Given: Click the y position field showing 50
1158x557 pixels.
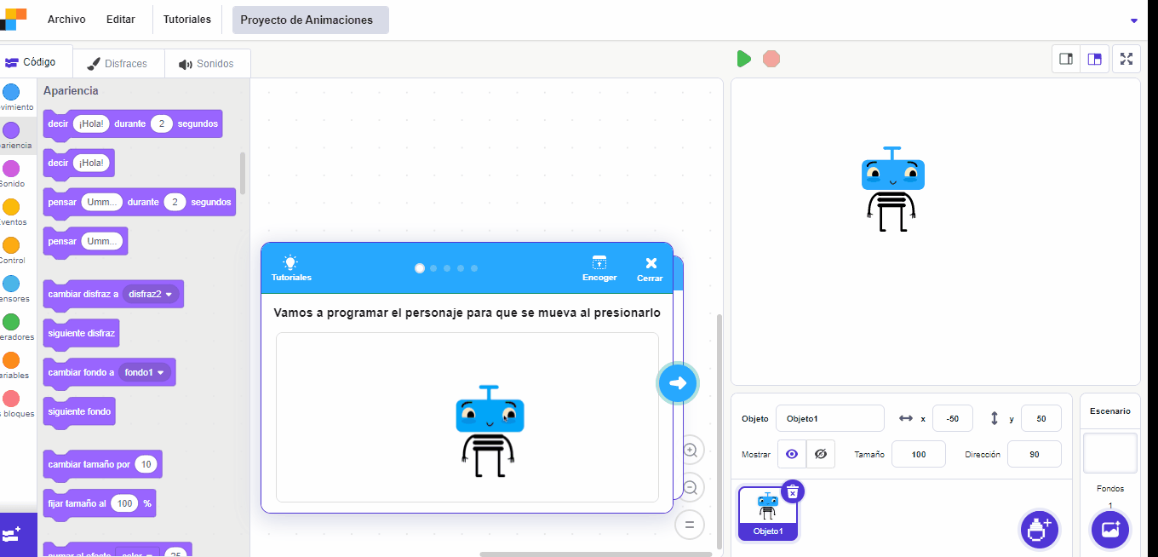Looking at the screenshot, I should pos(1041,418).
